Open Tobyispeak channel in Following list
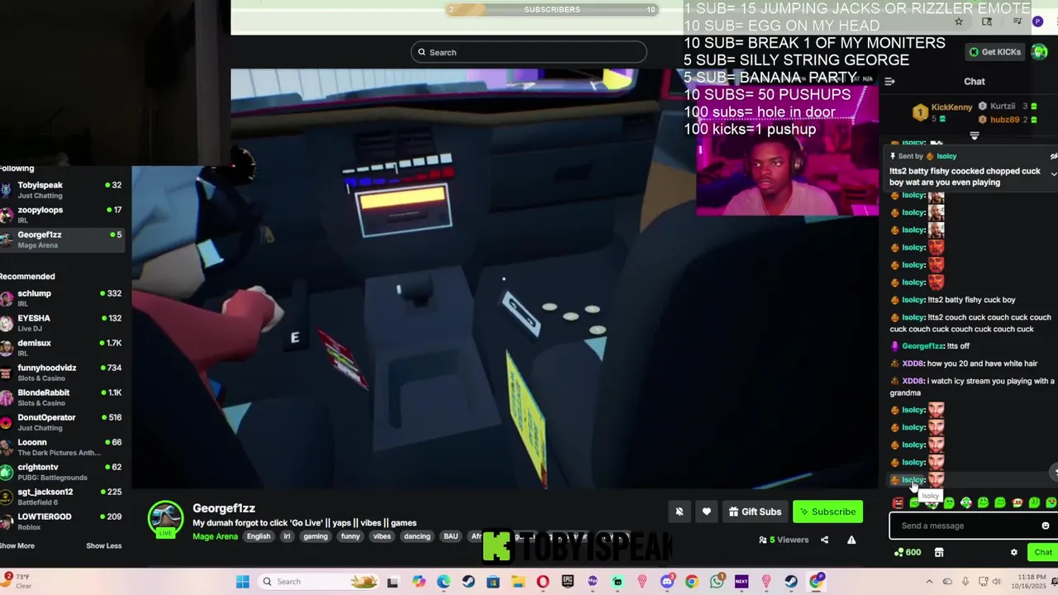The image size is (1058, 595). tap(62, 190)
